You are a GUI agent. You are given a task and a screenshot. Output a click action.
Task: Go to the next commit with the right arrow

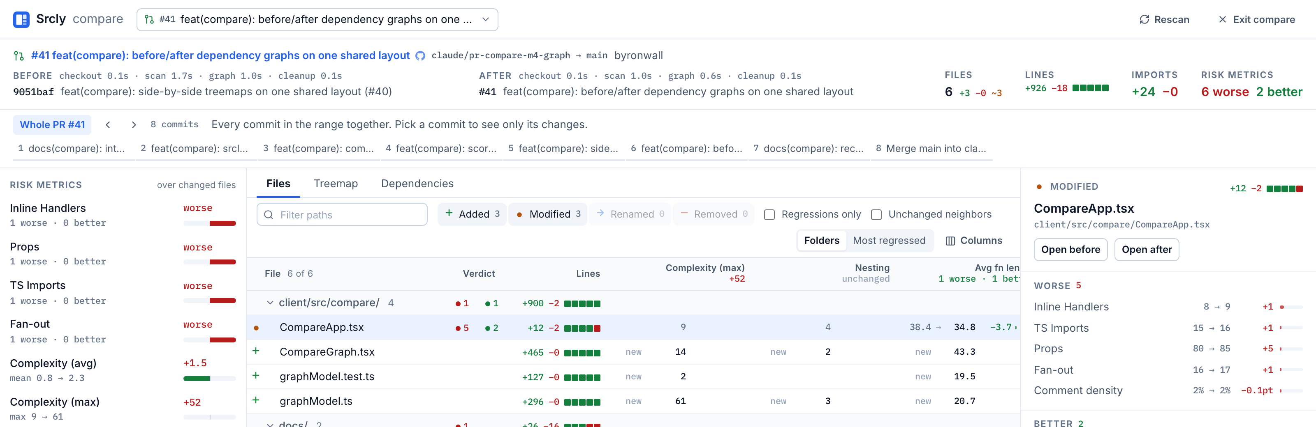(x=133, y=124)
